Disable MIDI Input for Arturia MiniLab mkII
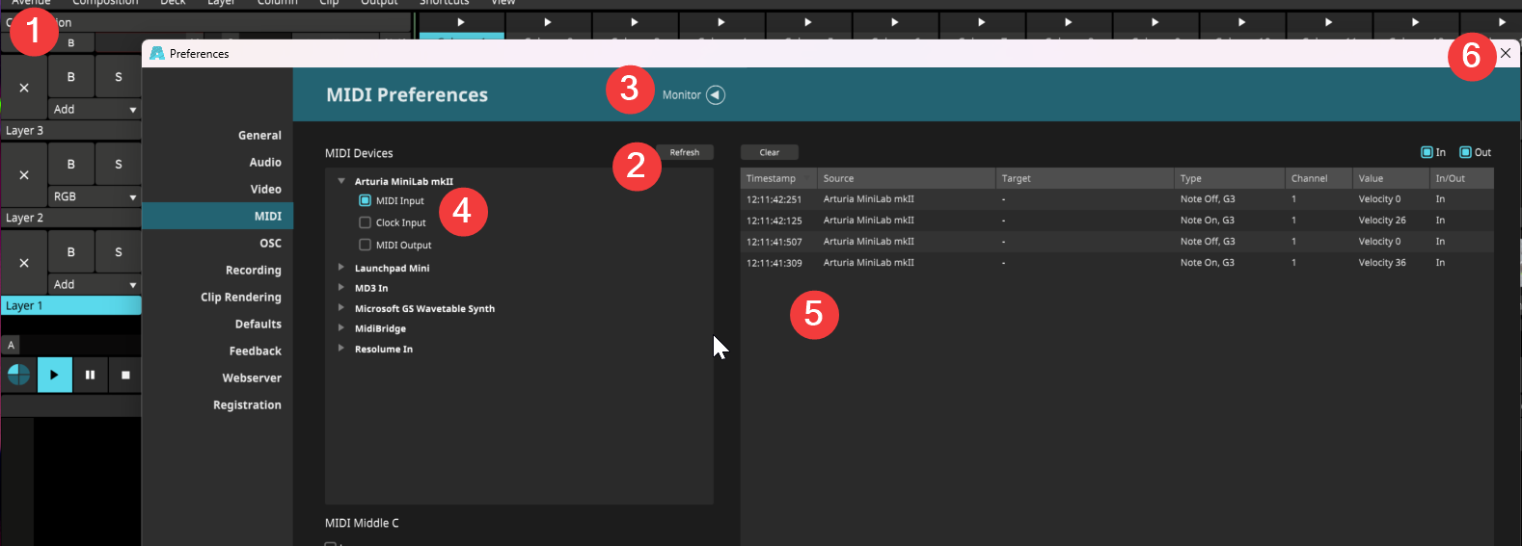The image size is (1522, 546). [x=366, y=201]
